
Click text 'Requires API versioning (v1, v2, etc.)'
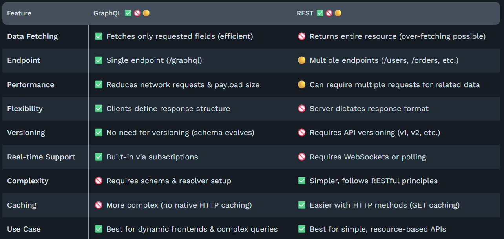[x=375, y=133]
